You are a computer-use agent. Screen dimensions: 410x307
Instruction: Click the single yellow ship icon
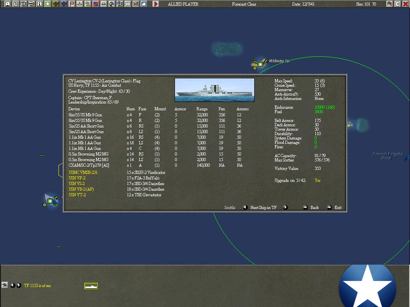[x=80, y=4]
